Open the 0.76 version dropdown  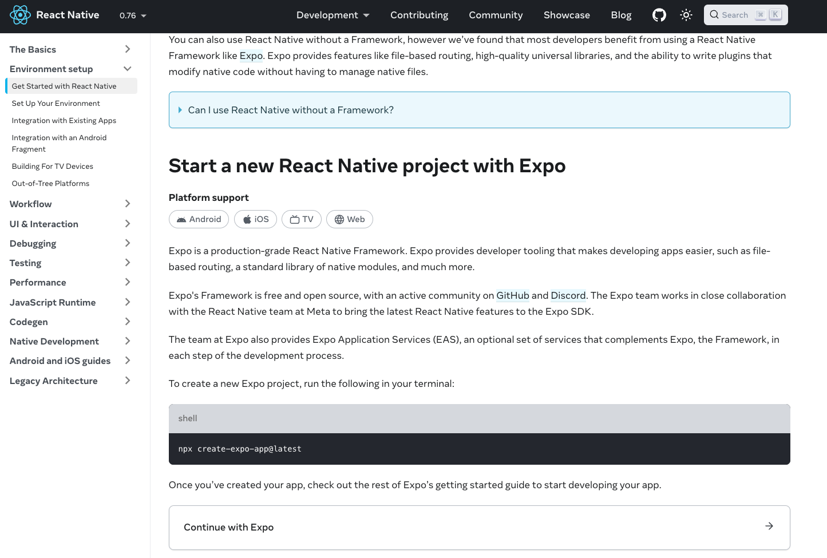point(133,15)
